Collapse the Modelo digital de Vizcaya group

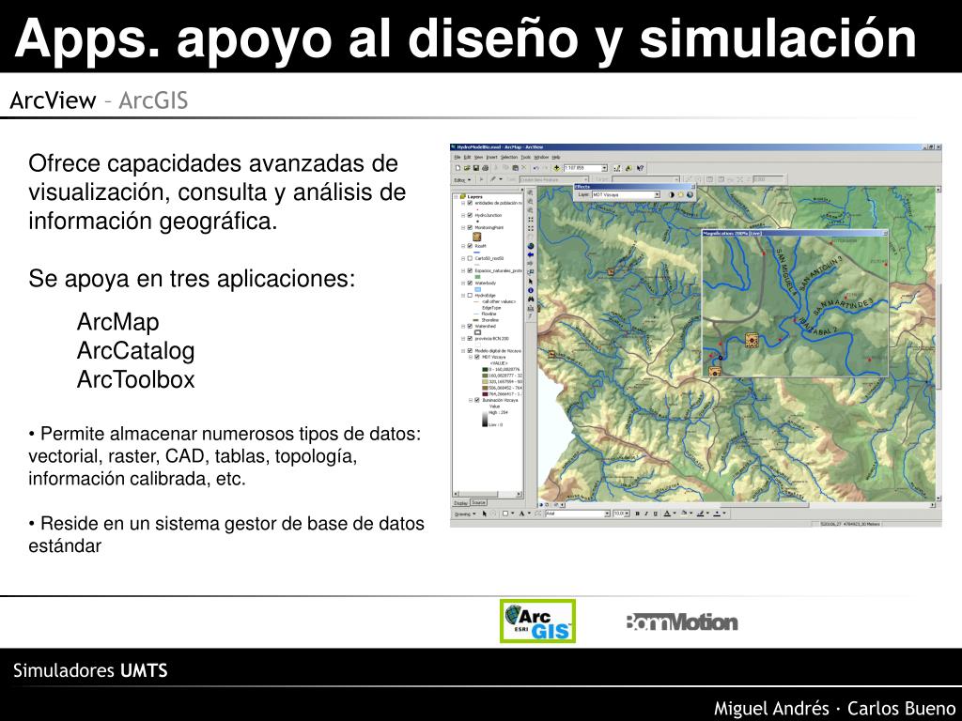(x=463, y=351)
